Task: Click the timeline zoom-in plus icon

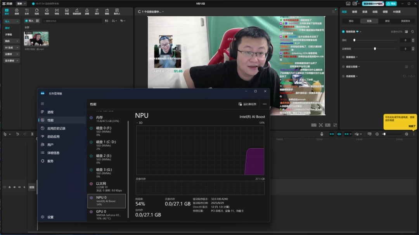Action: (407, 134)
